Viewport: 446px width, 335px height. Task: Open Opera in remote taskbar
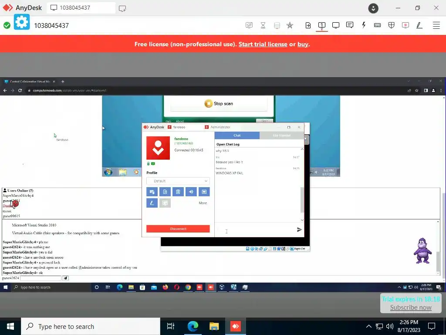(177, 287)
